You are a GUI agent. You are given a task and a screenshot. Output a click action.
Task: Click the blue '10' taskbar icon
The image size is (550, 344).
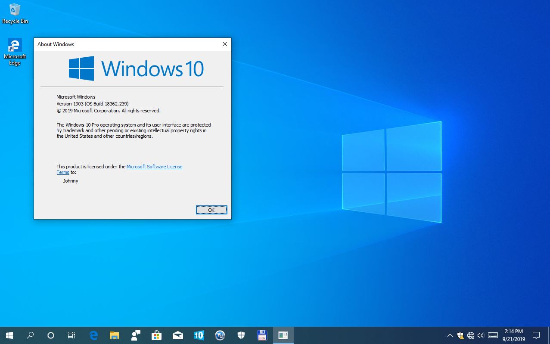tap(199, 335)
